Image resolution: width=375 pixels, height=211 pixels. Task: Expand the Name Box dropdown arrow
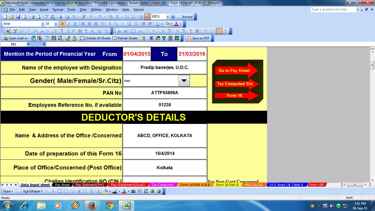(28, 44)
